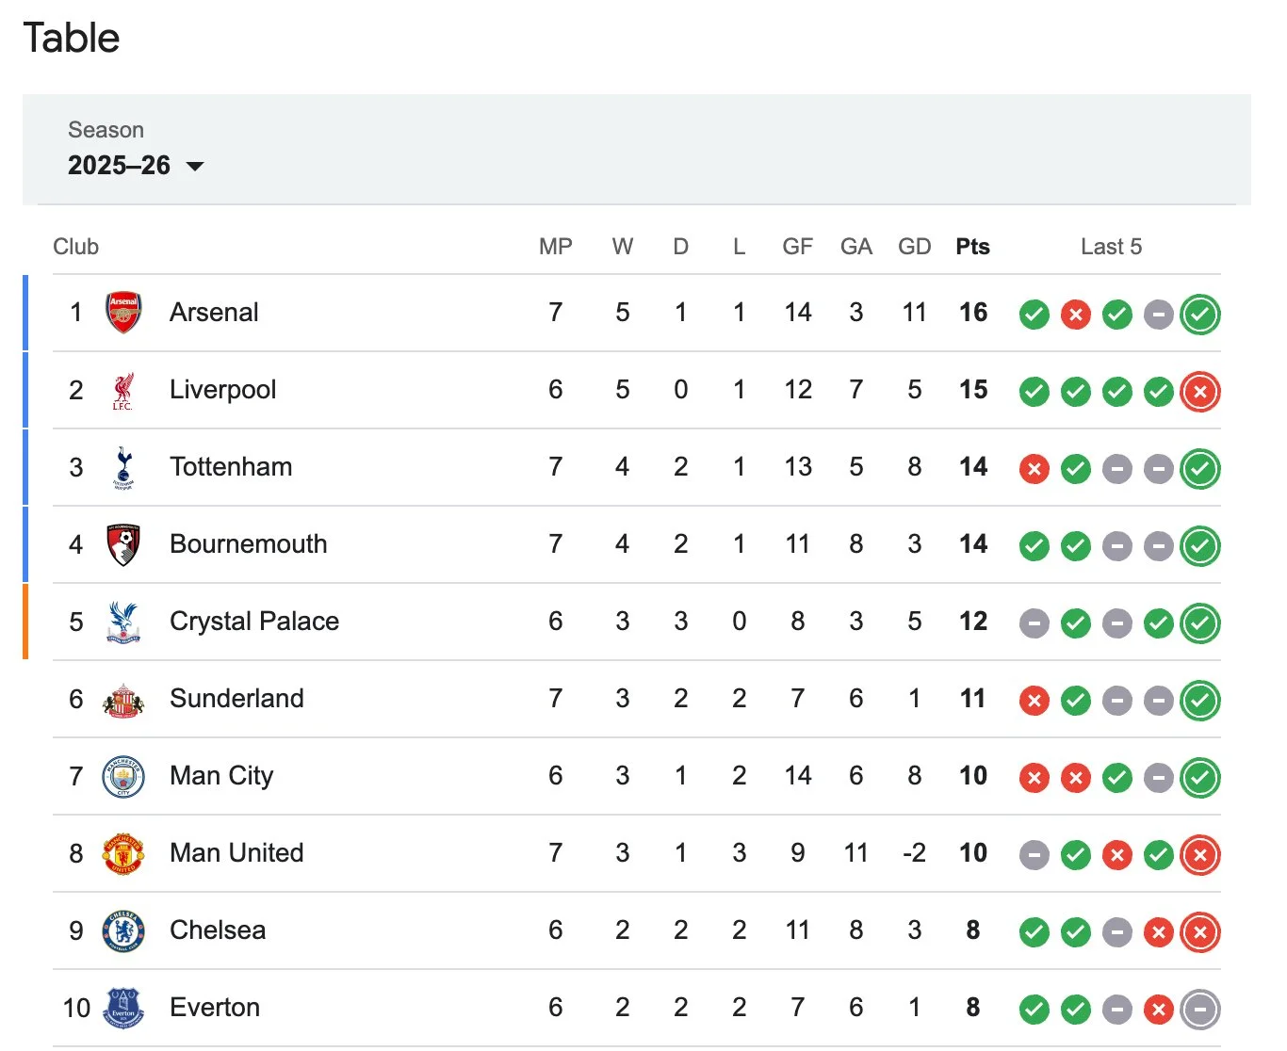Click the Liverpool club crest icon
The image size is (1287, 1051).
[123, 390]
